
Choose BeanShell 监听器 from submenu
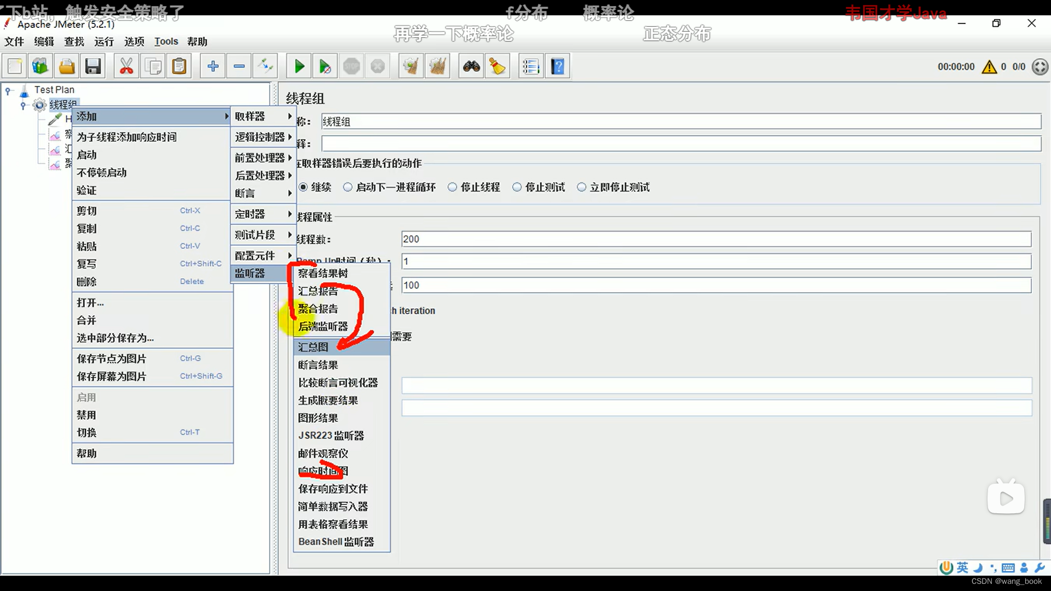pyautogui.click(x=342, y=542)
